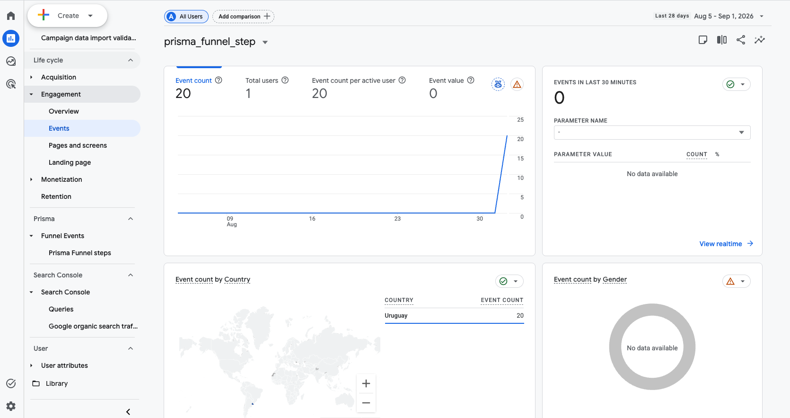Open Campaign data import validation item
The width and height of the screenshot is (790, 418).
click(88, 38)
